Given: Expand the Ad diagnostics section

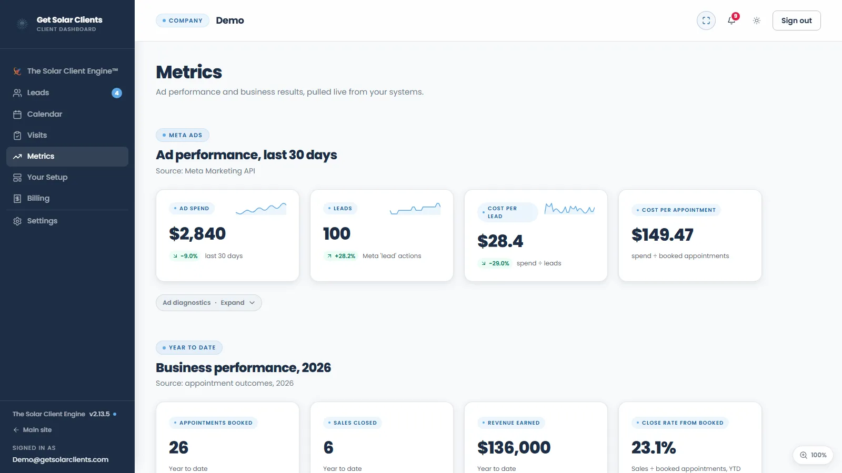Looking at the screenshot, I should (209, 303).
